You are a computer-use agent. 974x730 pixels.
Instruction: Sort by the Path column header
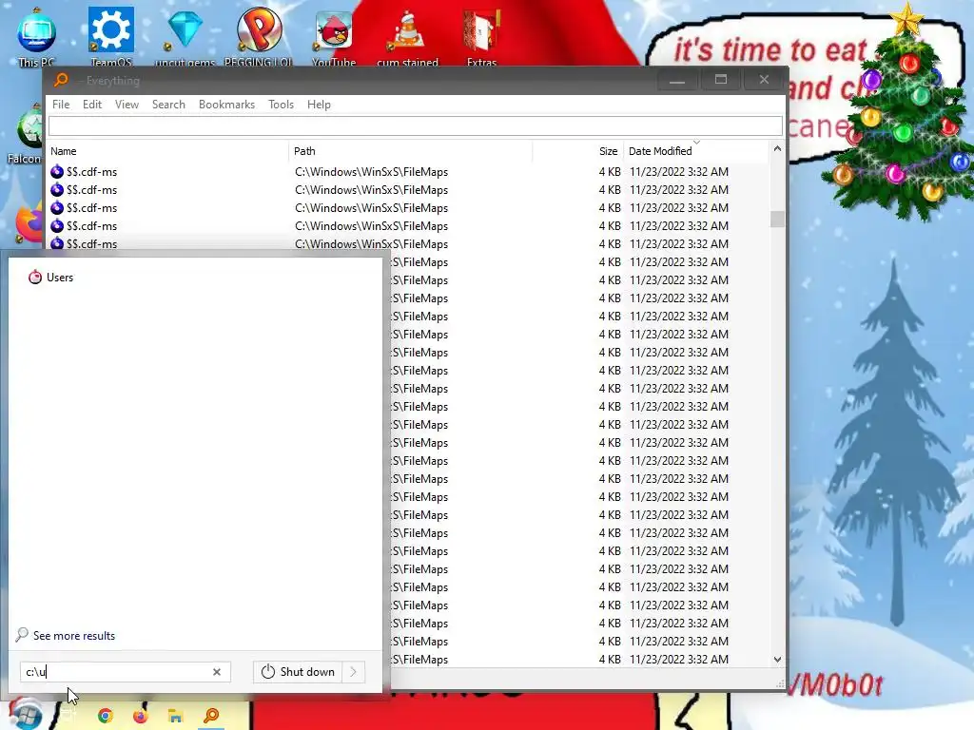411,151
